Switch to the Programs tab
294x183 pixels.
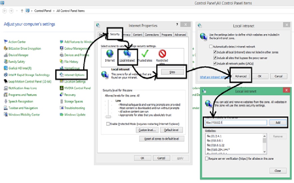167,35
